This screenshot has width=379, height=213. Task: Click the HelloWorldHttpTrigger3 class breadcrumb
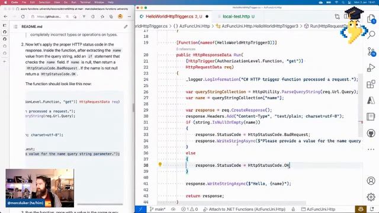pyautogui.click(x=257, y=26)
